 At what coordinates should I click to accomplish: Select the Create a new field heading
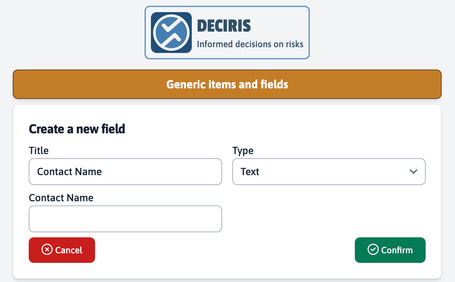click(x=77, y=129)
